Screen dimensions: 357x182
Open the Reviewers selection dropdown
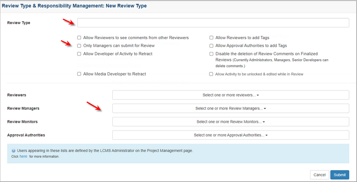231,95
